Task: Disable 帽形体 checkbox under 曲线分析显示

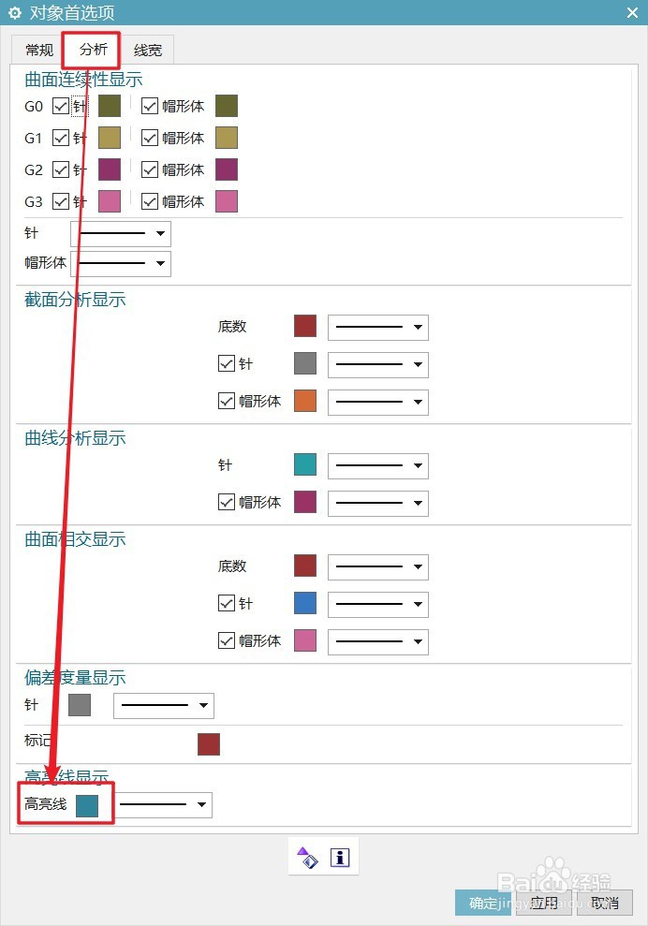Action: (x=227, y=502)
